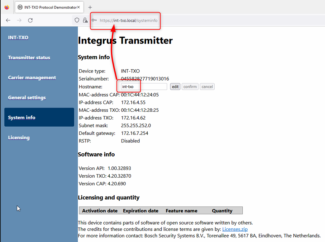
Task: Open the INT-TXO sidebar link
Action: click(x=18, y=38)
